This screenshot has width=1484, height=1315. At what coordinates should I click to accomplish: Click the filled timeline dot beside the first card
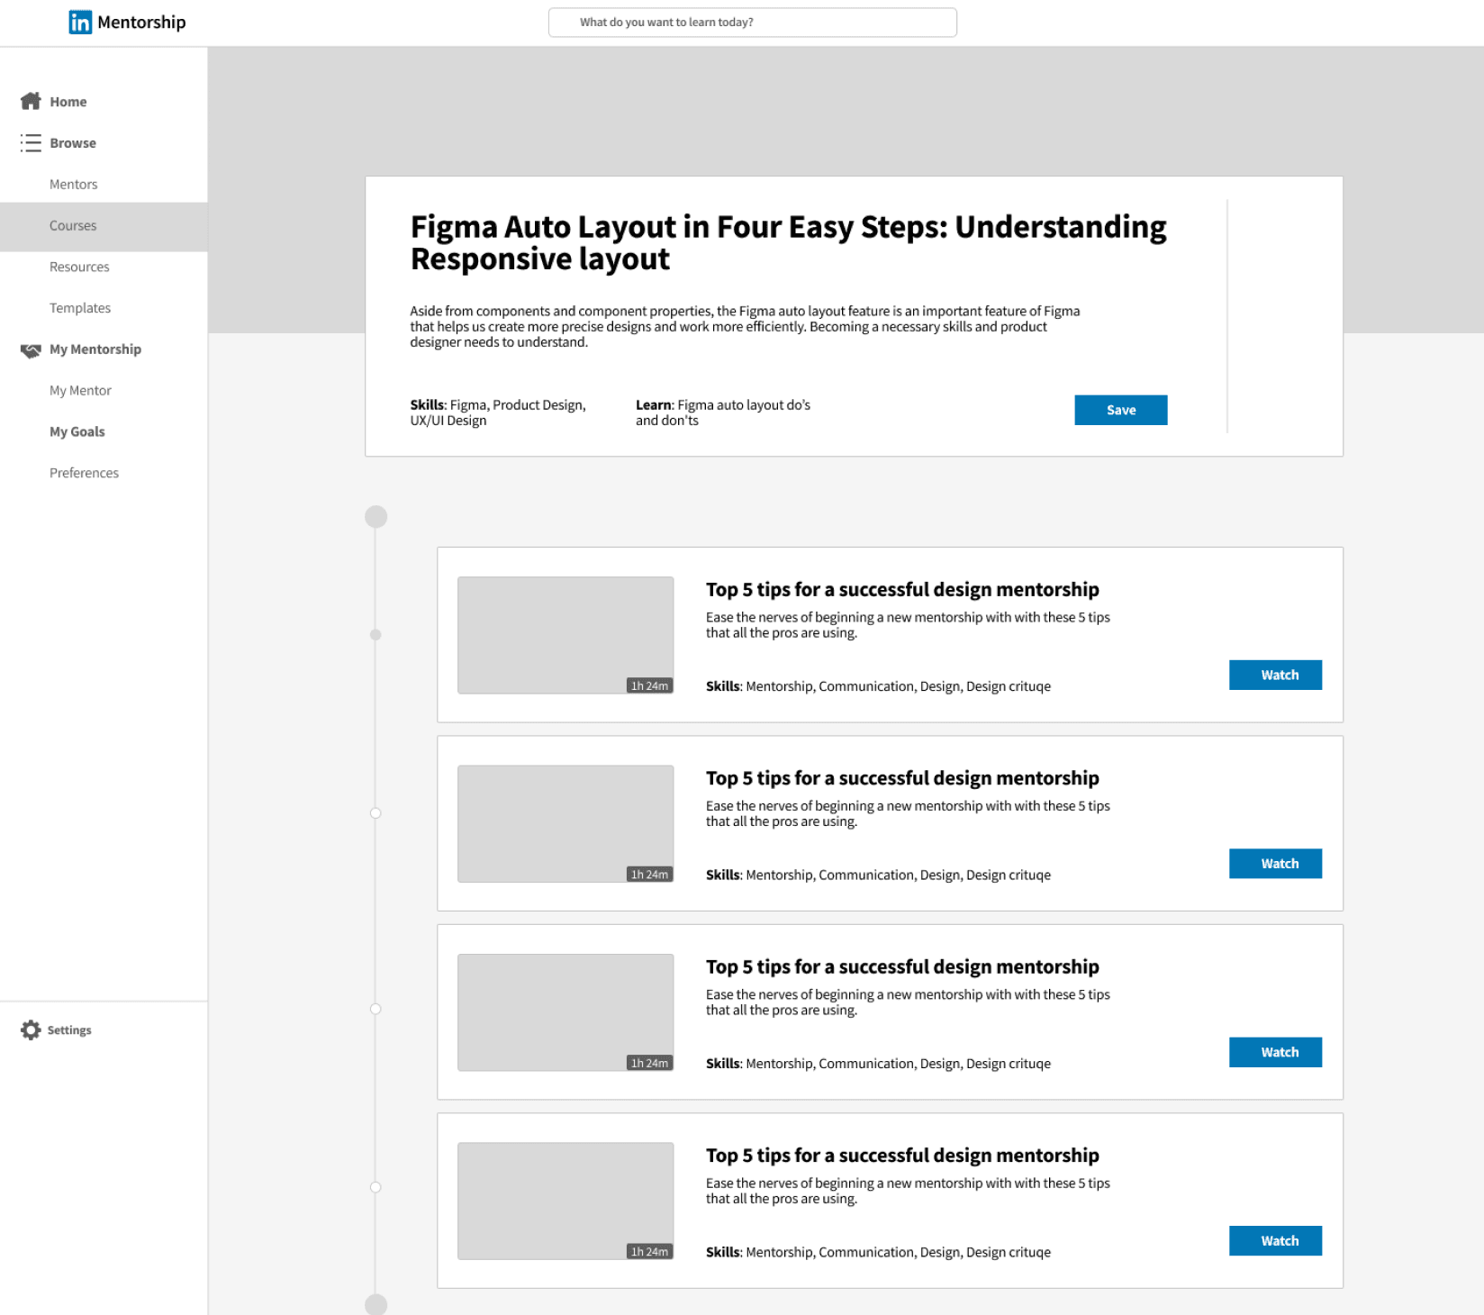376,635
